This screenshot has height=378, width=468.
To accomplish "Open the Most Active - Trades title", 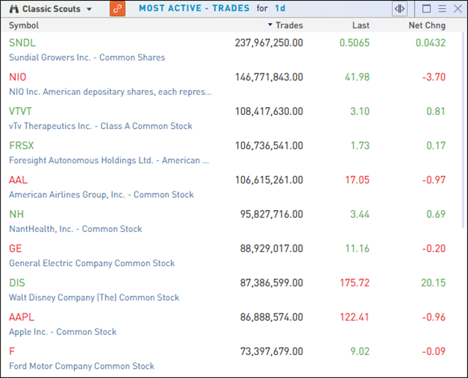I will pyautogui.click(x=194, y=8).
